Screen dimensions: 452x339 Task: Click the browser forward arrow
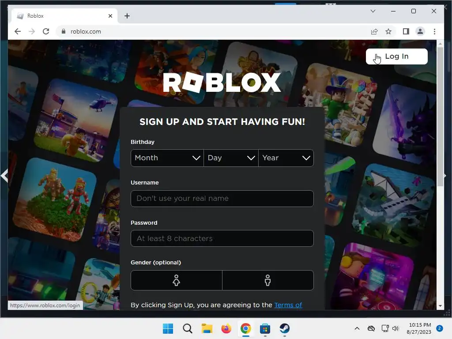tap(32, 31)
